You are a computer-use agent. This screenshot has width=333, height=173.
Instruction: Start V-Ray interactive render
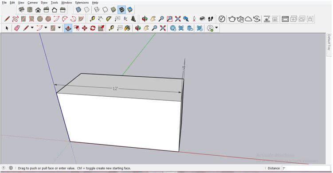click(x=240, y=19)
